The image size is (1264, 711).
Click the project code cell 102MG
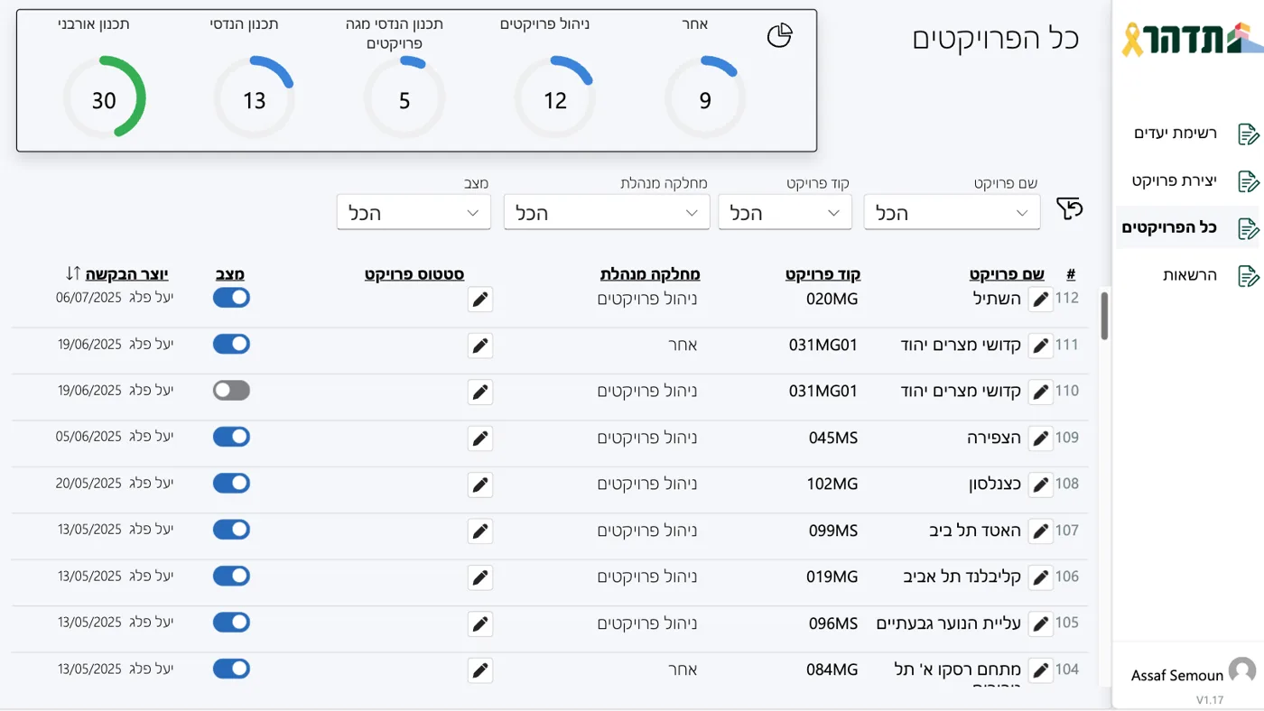pyautogui.click(x=832, y=484)
